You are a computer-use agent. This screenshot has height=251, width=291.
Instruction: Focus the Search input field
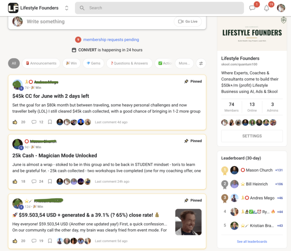(x=159, y=8)
